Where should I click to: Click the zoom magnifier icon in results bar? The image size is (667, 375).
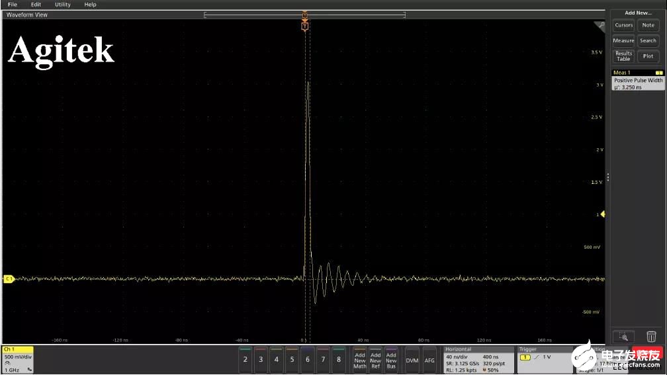(623, 337)
